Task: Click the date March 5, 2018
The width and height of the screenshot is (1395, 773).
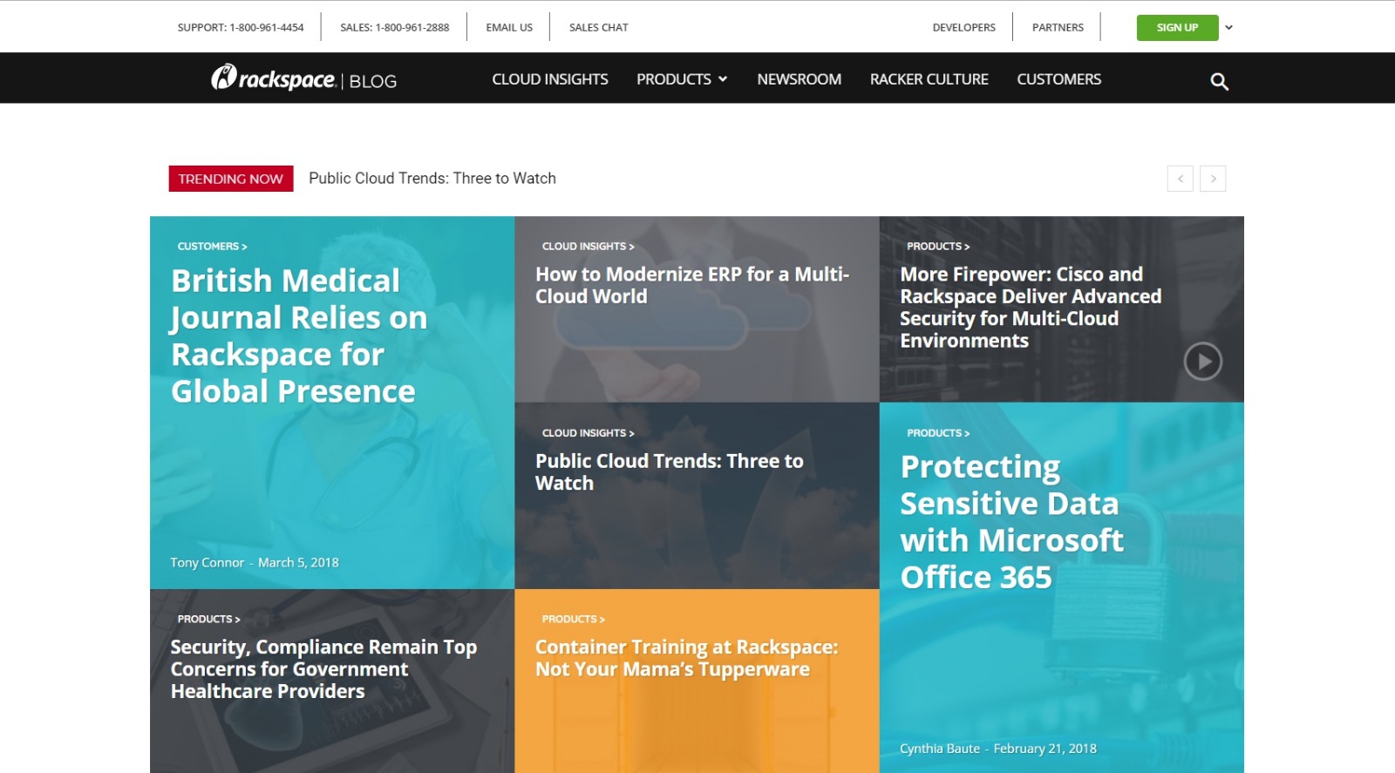Action: tap(298, 563)
